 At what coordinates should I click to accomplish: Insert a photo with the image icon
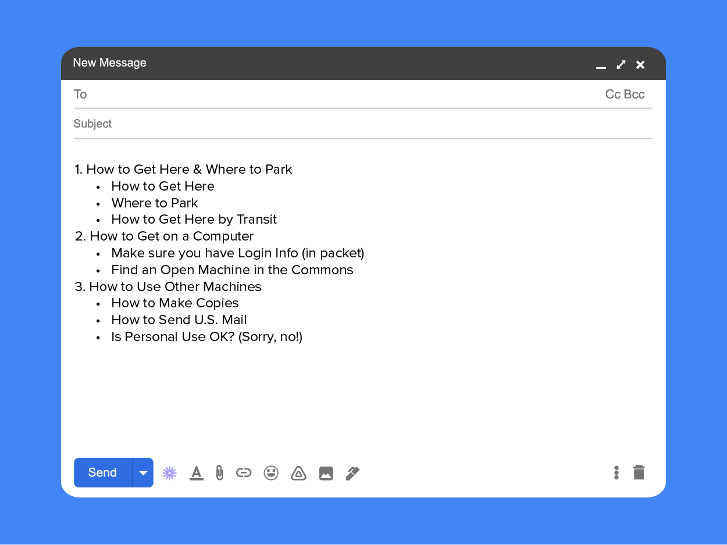(x=326, y=474)
